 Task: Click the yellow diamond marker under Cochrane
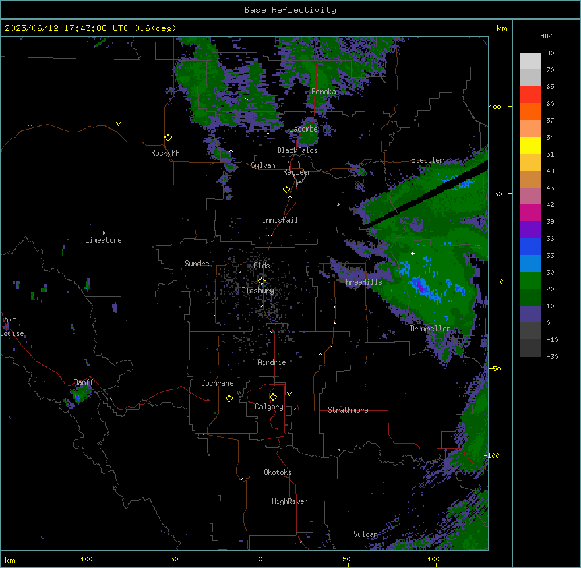229,398
